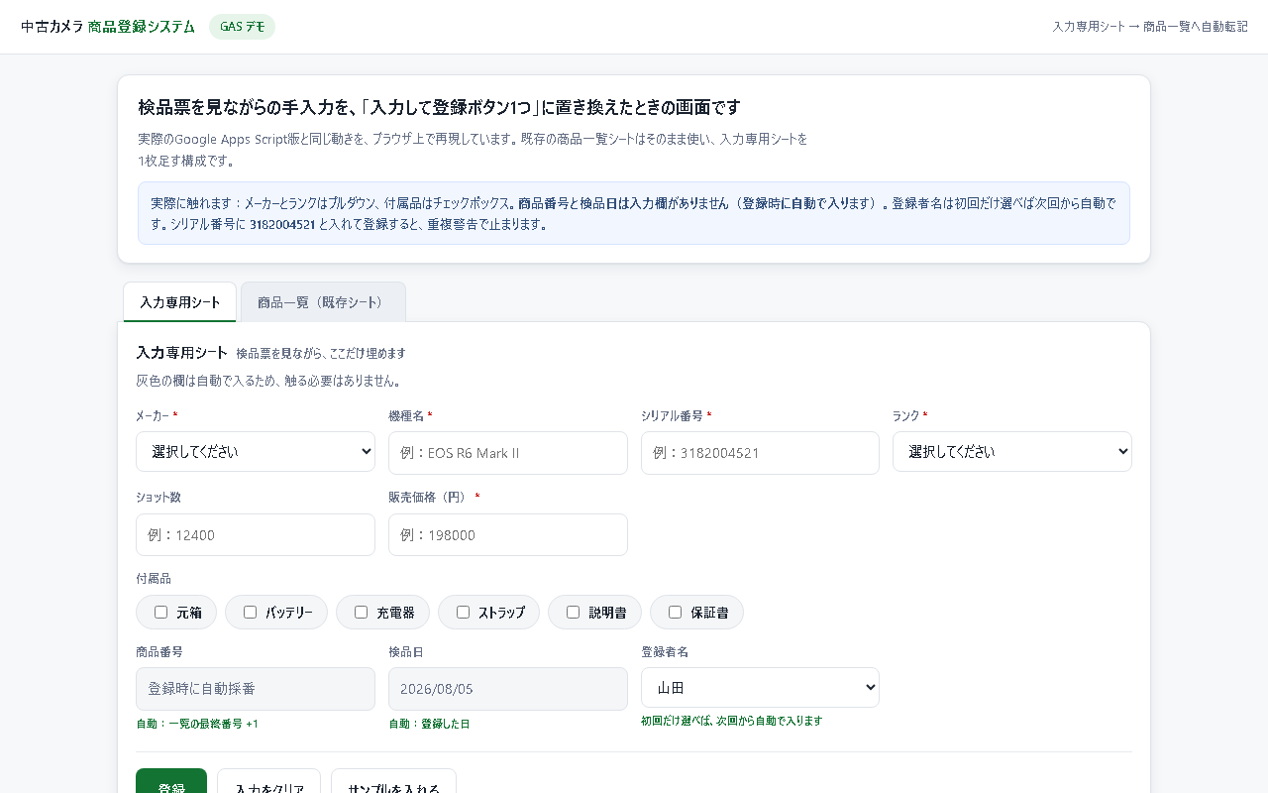Click the heading starting with 検品票を見ながらの手入力を
The image size is (1268, 793).
[x=439, y=107]
